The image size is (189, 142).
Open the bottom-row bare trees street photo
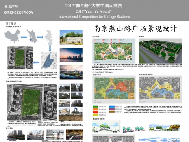tap(35, 135)
